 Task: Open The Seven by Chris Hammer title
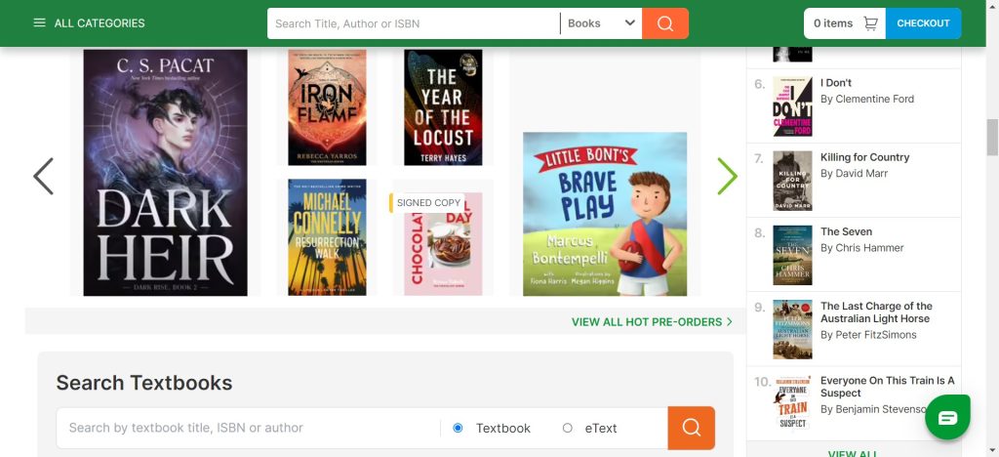pyautogui.click(x=846, y=231)
